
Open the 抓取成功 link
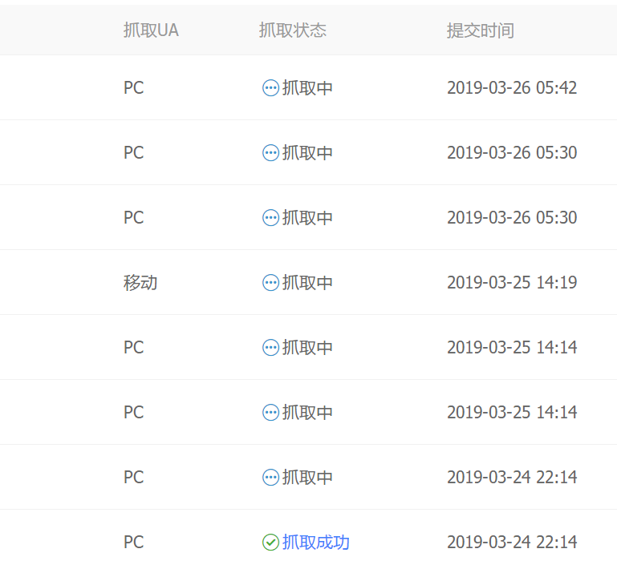click(x=316, y=543)
